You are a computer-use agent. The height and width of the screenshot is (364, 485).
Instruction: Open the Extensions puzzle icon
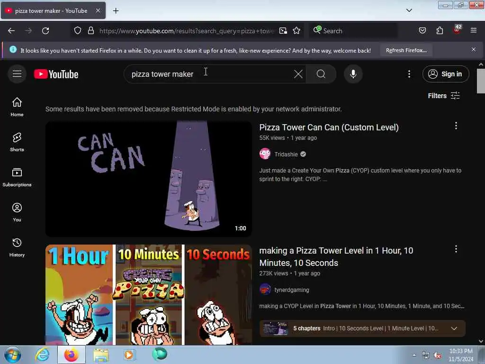(440, 31)
